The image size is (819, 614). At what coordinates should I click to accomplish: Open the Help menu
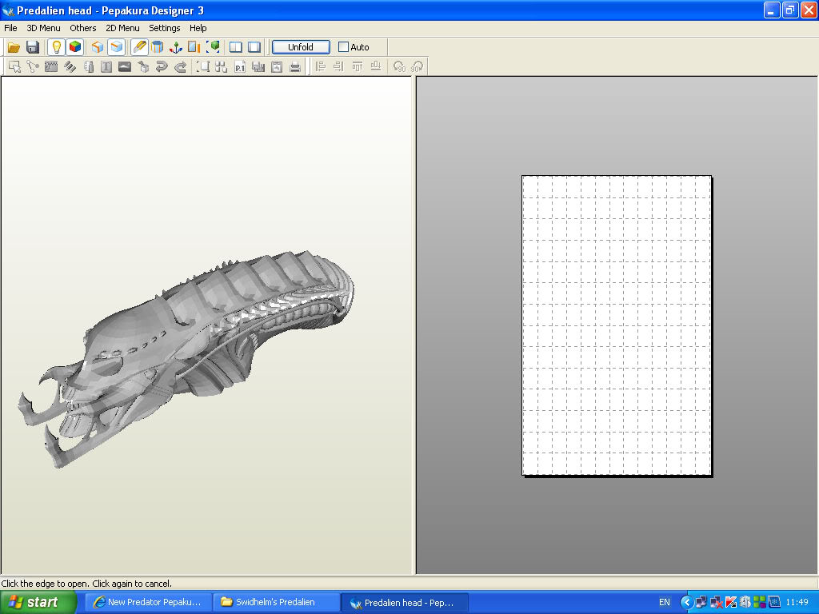pyautogui.click(x=198, y=28)
